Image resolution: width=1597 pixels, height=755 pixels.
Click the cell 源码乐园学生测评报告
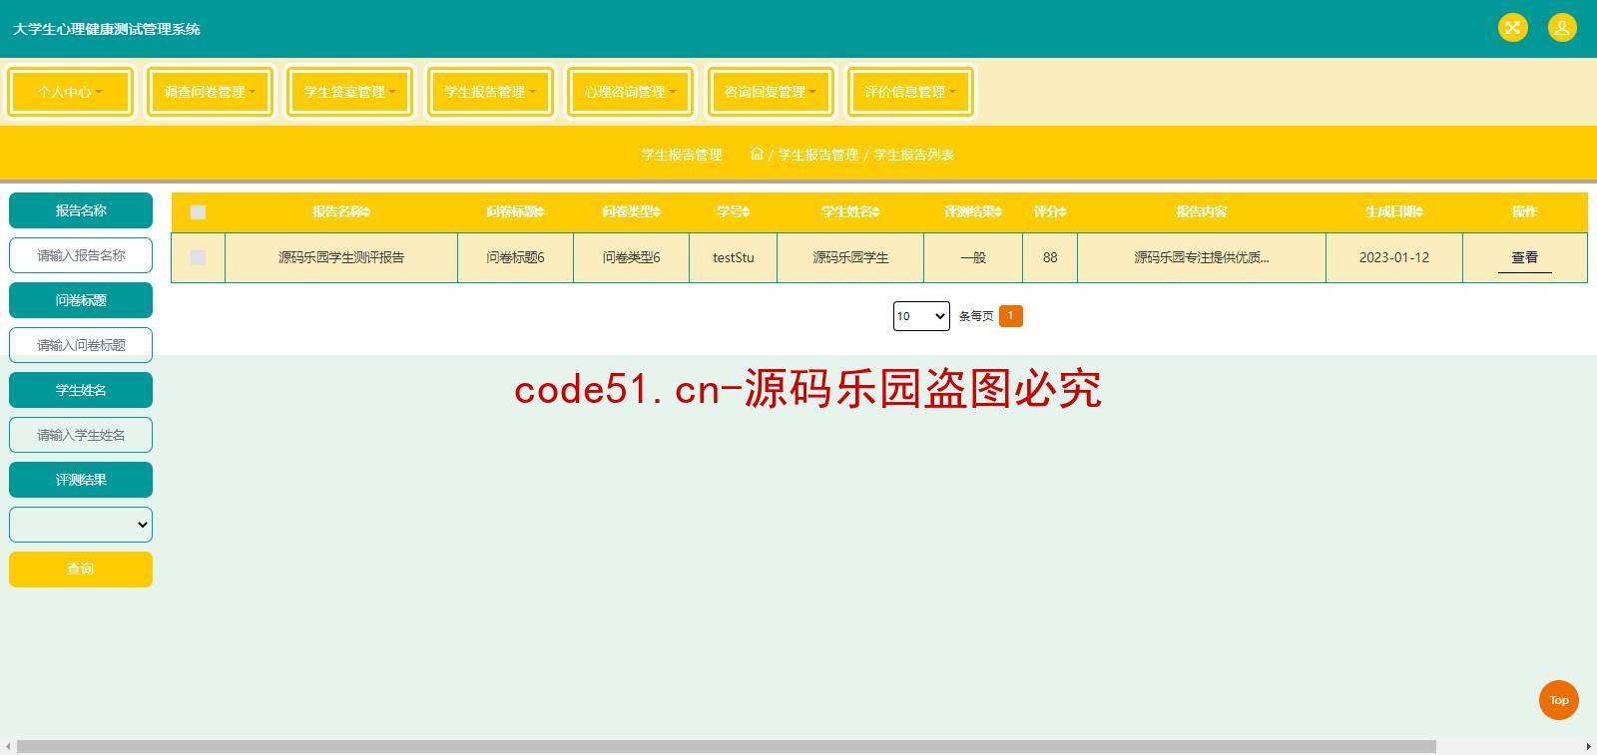pos(341,257)
